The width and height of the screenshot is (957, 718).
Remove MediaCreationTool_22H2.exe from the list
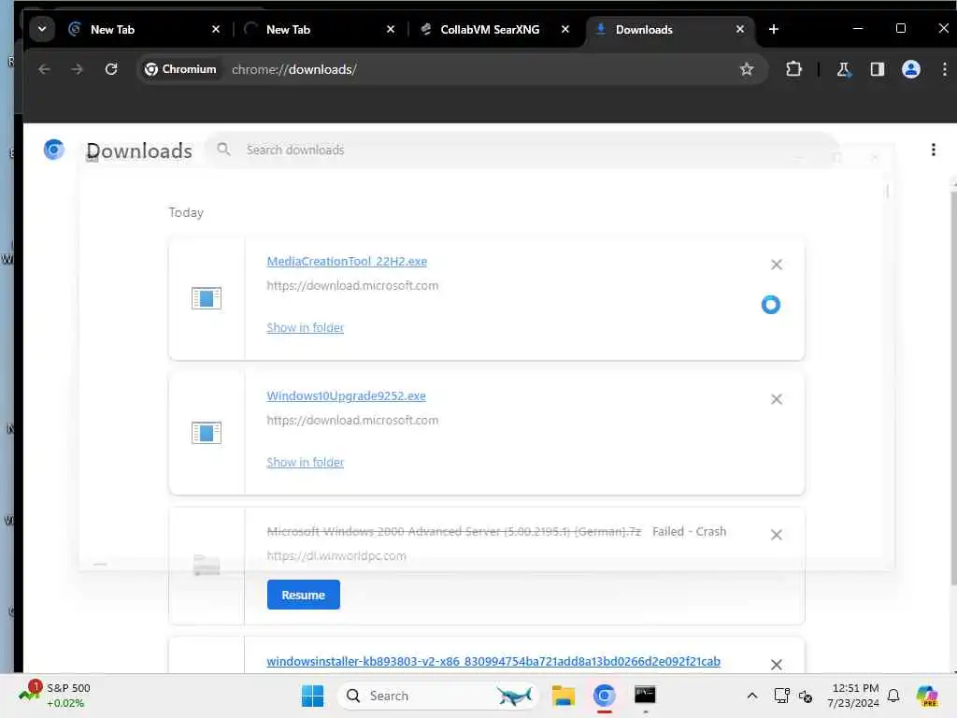777,265
